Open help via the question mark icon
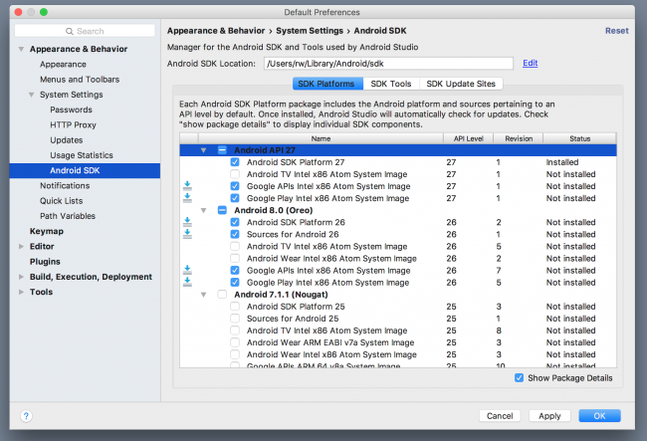Image resolution: width=647 pixels, height=441 pixels. pyautogui.click(x=26, y=415)
